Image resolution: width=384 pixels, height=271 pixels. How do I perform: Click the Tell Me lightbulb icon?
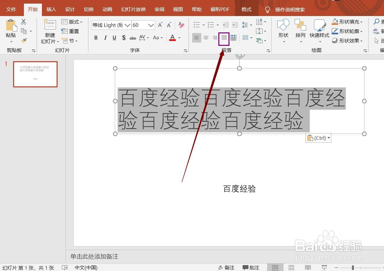pyautogui.click(x=267, y=9)
